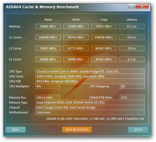Click the Chipset Intel Cougar Point field
Viewport: 156px width, 142px height.
click(90, 107)
